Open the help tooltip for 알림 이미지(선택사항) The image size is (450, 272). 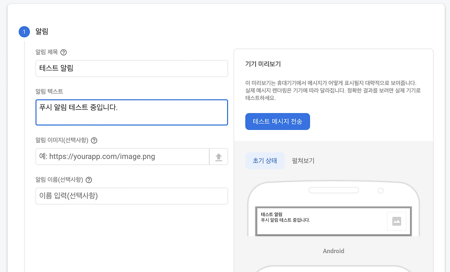(x=94, y=140)
